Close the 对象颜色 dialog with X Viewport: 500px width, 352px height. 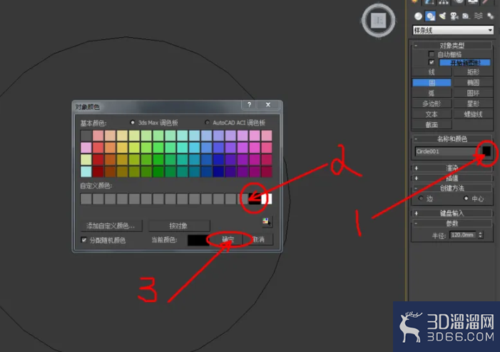tap(268, 105)
